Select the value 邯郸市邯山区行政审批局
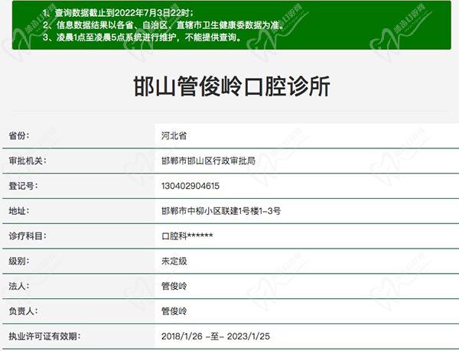This screenshot has width=459, height=351. [x=208, y=161]
